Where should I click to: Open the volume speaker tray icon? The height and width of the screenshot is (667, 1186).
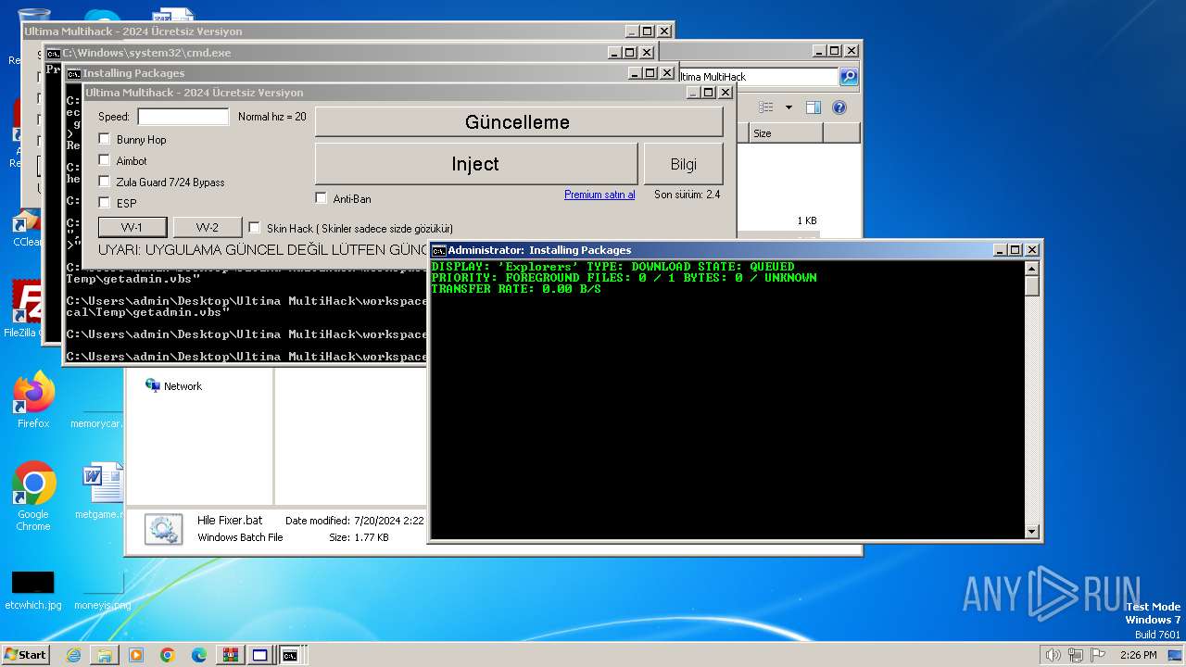1053,655
